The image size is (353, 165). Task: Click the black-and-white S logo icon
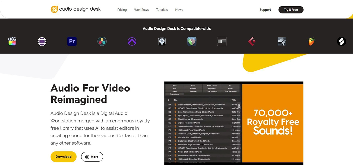(x=341, y=41)
